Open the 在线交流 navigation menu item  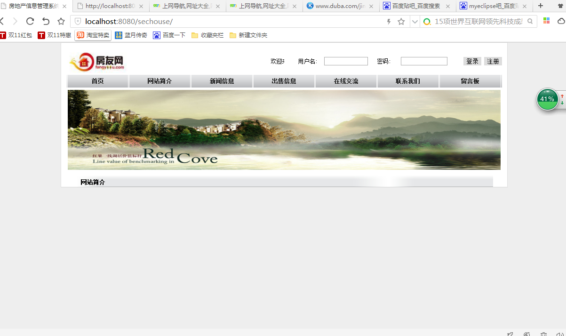point(346,81)
